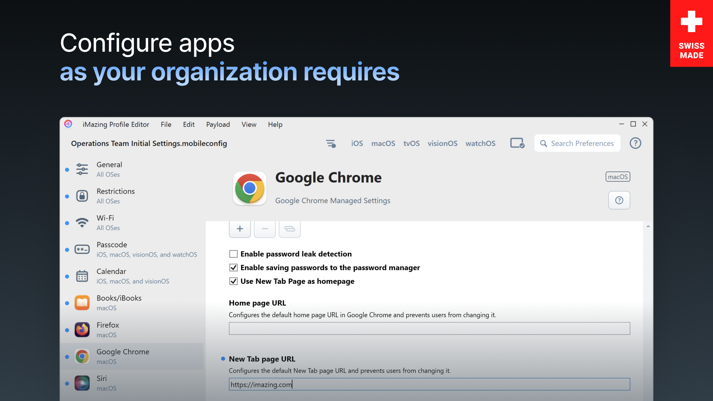Click the device validation icon in toolbar

click(x=517, y=143)
